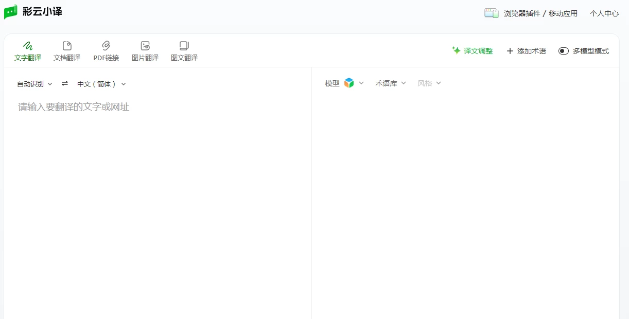Open the 移动应用 mobile app link
The height and width of the screenshot is (319, 629).
coord(562,13)
